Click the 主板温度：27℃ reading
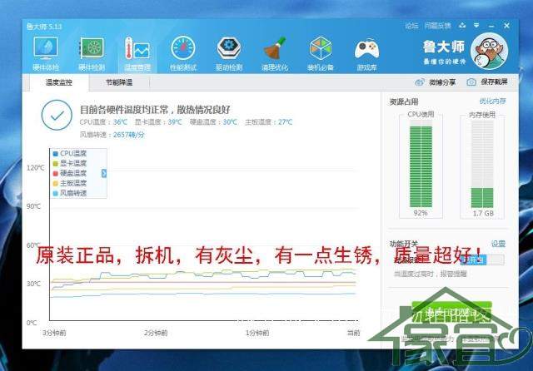 [x=268, y=122]
